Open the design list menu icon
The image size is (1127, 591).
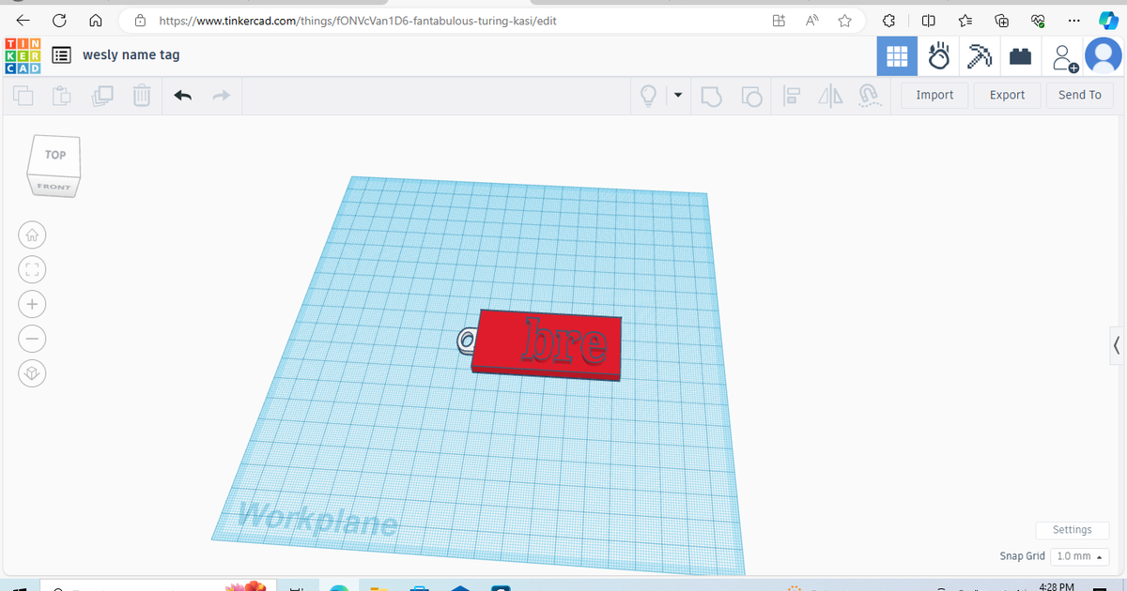(x=62, y=55)
